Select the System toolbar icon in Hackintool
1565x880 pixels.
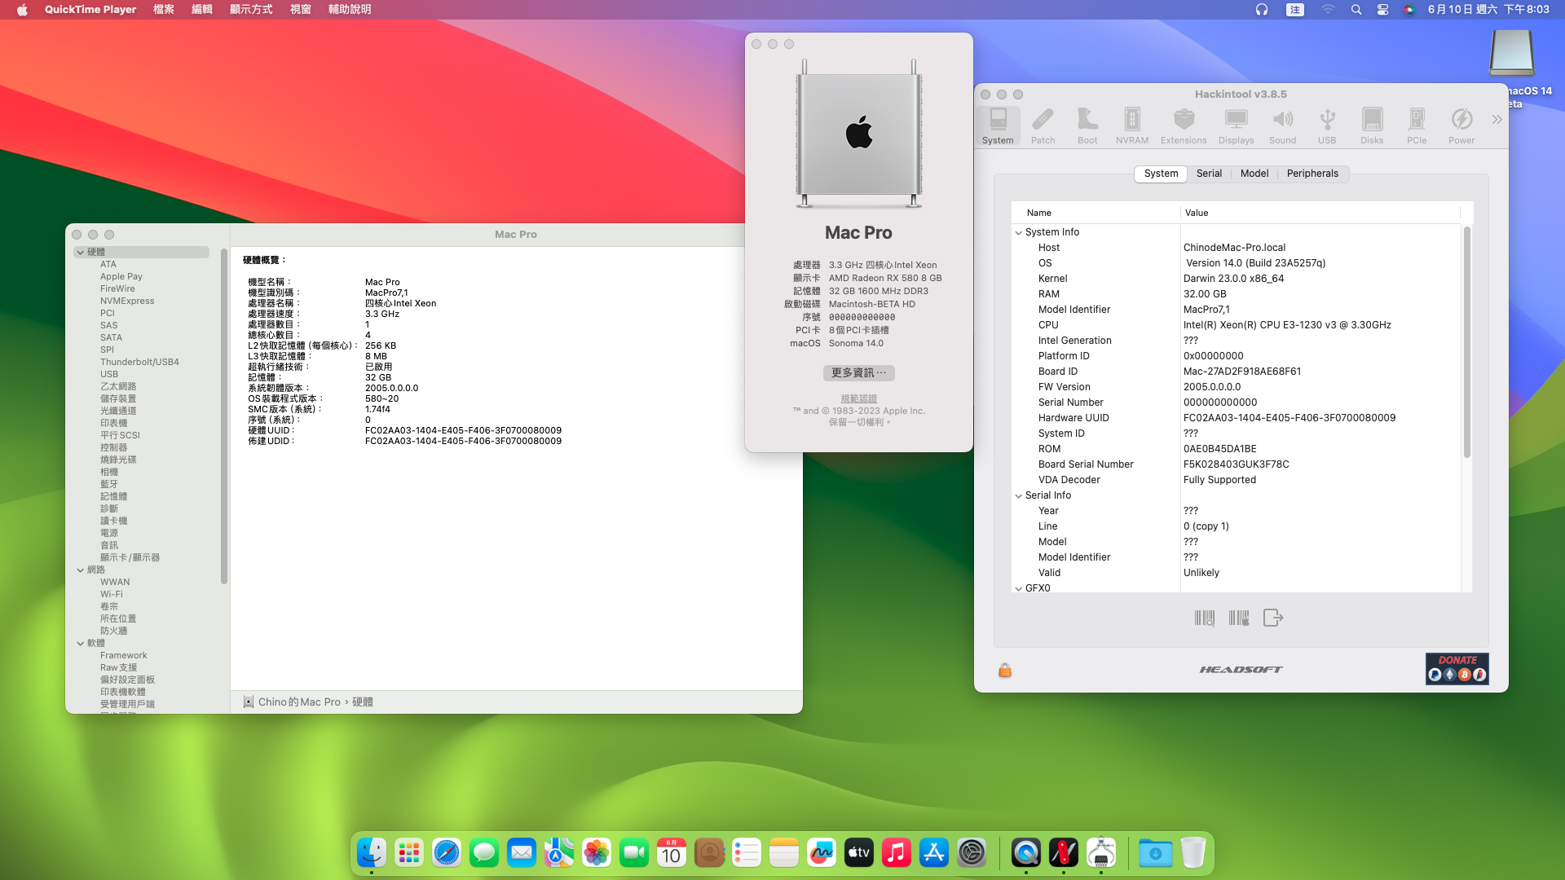998,125
